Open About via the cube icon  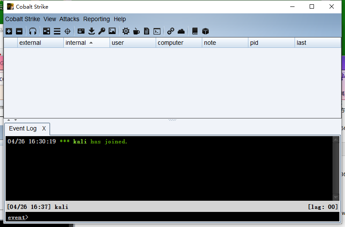click(x=205, y=31)
